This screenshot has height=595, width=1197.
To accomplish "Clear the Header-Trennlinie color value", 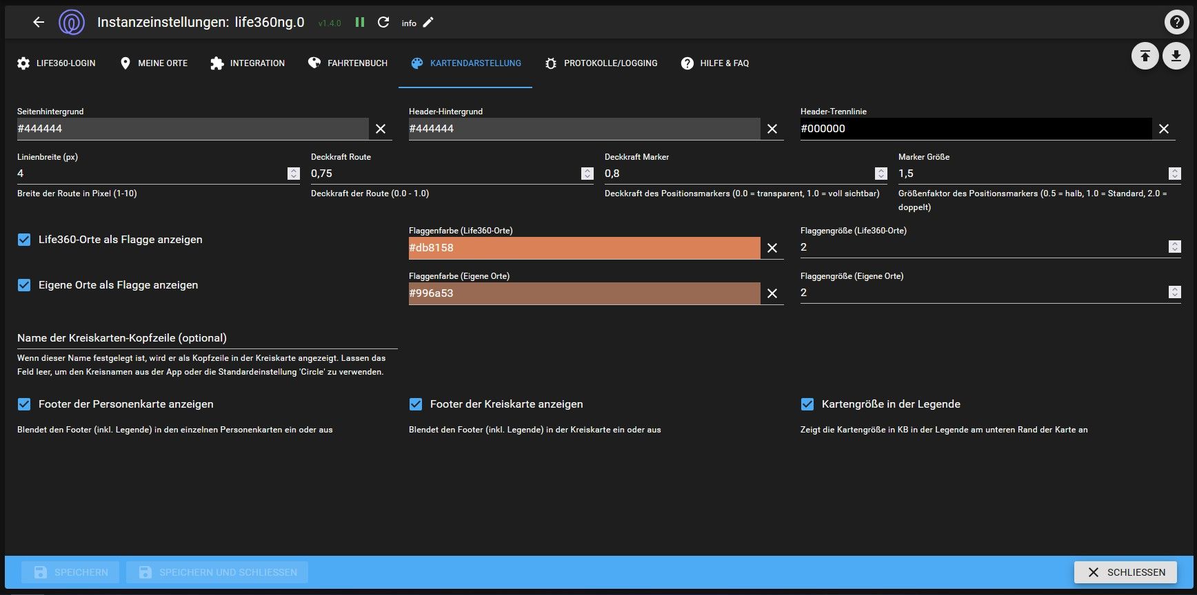I will (1164, 129).
